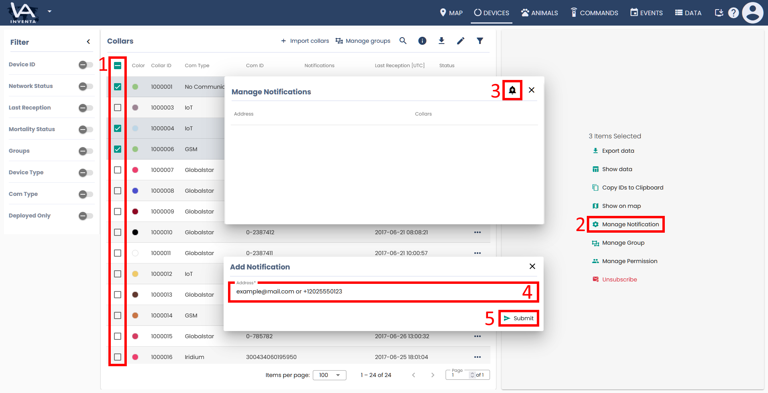Check the checkbox for collar 1000007
The height and width of the screenshot is (393, 768).
tap(118, 170)
